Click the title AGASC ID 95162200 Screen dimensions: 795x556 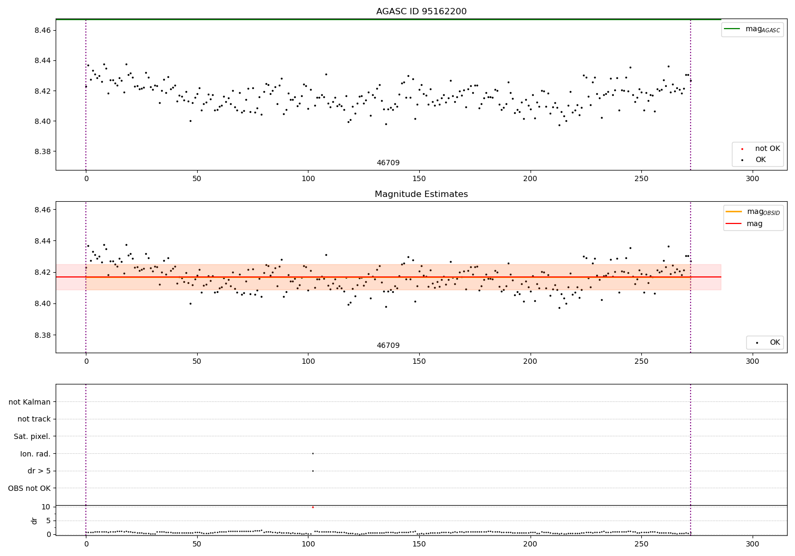(421, 12)
